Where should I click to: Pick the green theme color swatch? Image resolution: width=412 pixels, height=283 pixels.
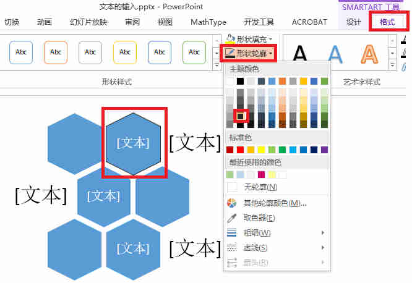(x=325, y=82)
